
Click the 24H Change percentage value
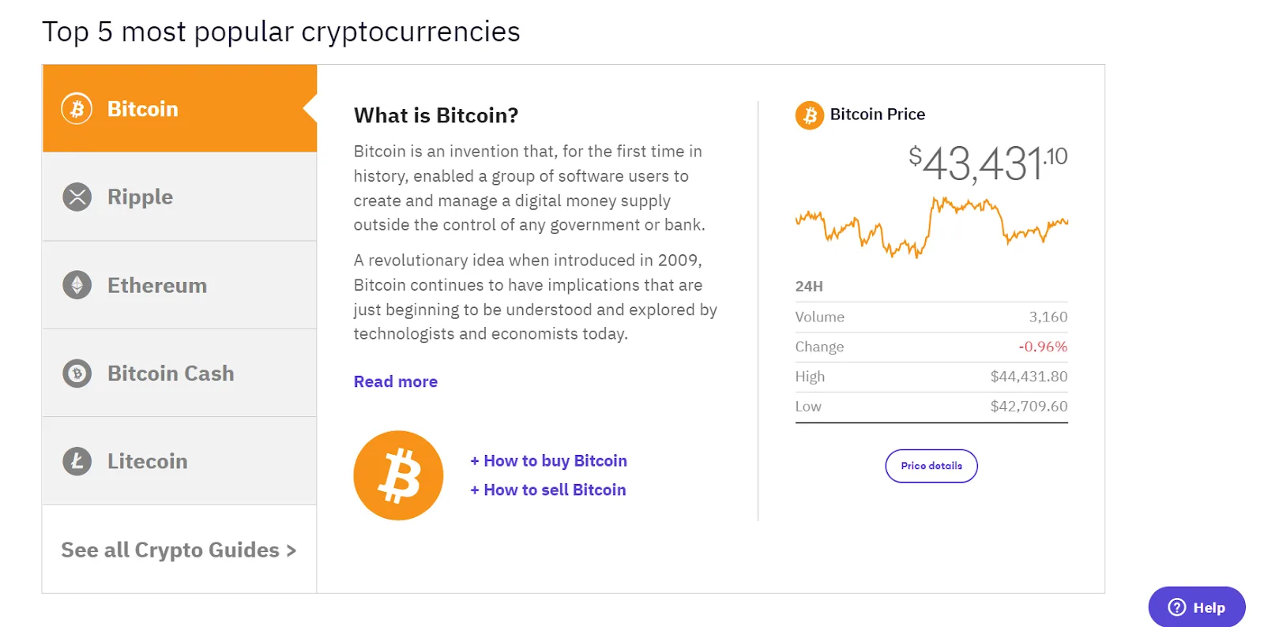point(1042,347)
